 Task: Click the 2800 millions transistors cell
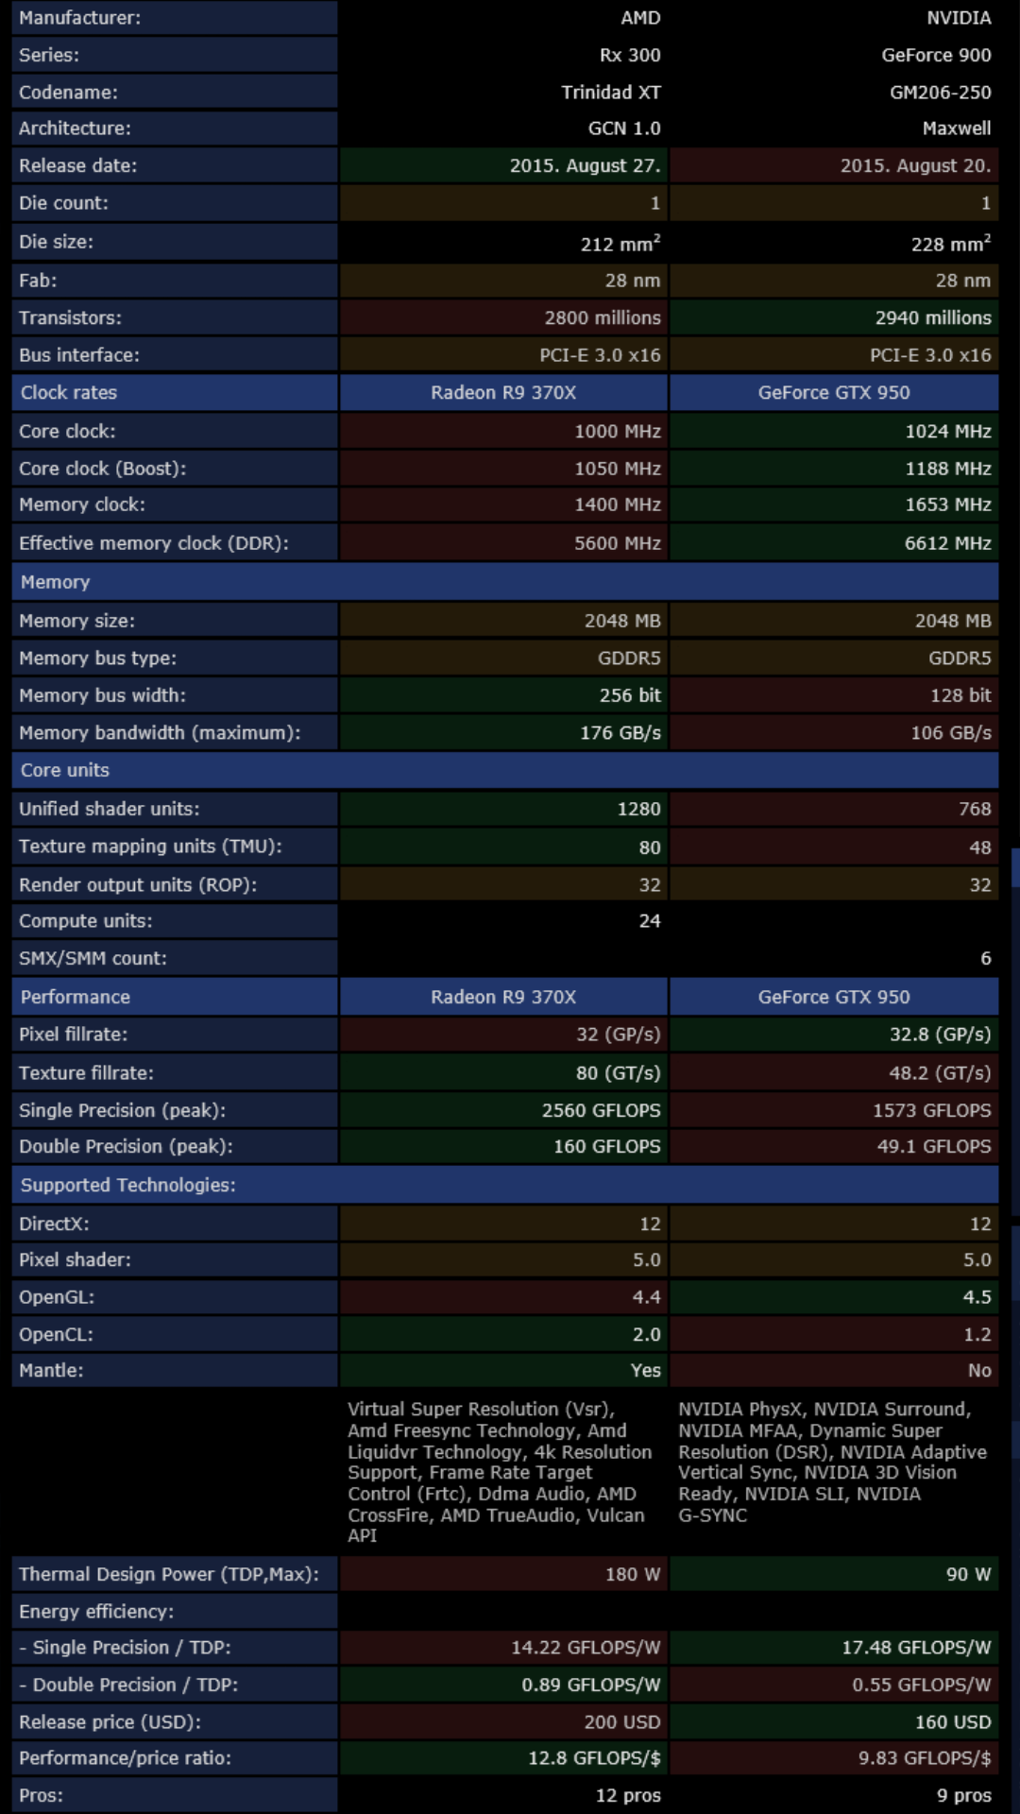click(503, 317)
